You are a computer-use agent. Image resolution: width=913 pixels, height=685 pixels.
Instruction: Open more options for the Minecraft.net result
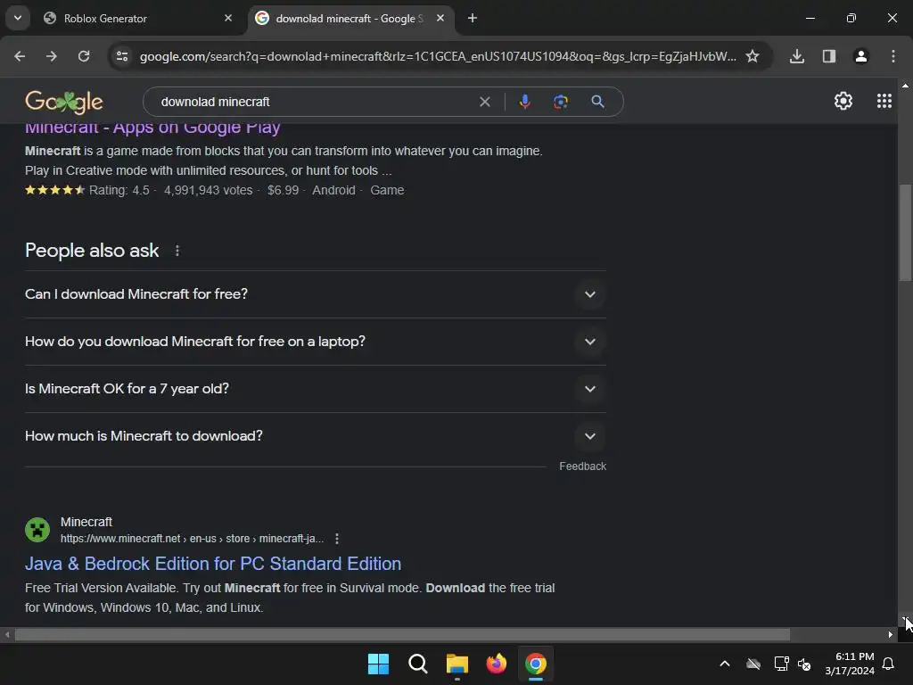click(x=336, y=539)
